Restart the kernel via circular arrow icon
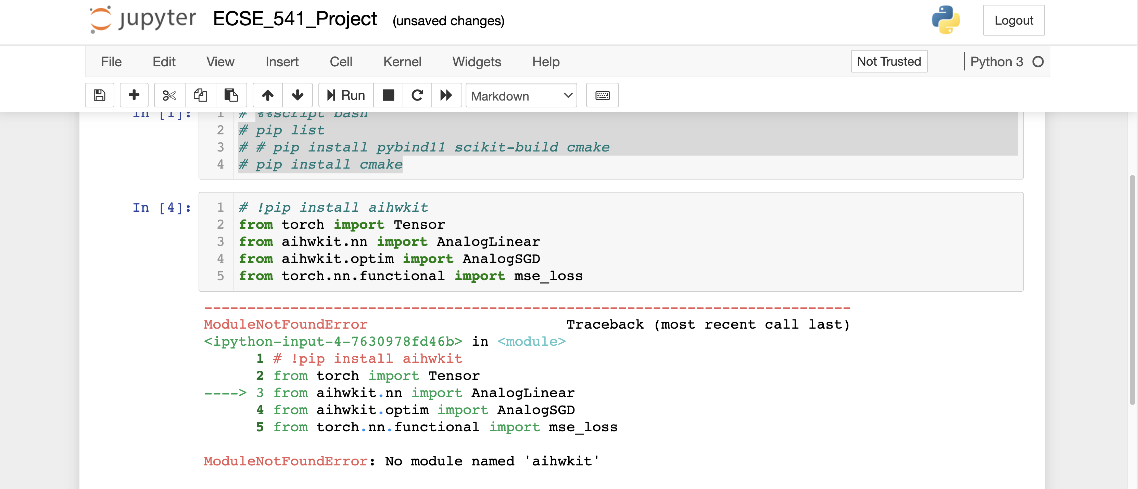The image size is (1138, 489). 417,95
